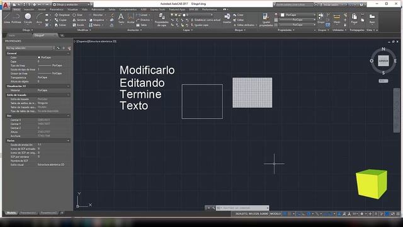This screenshot has width=403, height=227.
Task: Select the Polilínea tool
Action: (x=16, y=18)
